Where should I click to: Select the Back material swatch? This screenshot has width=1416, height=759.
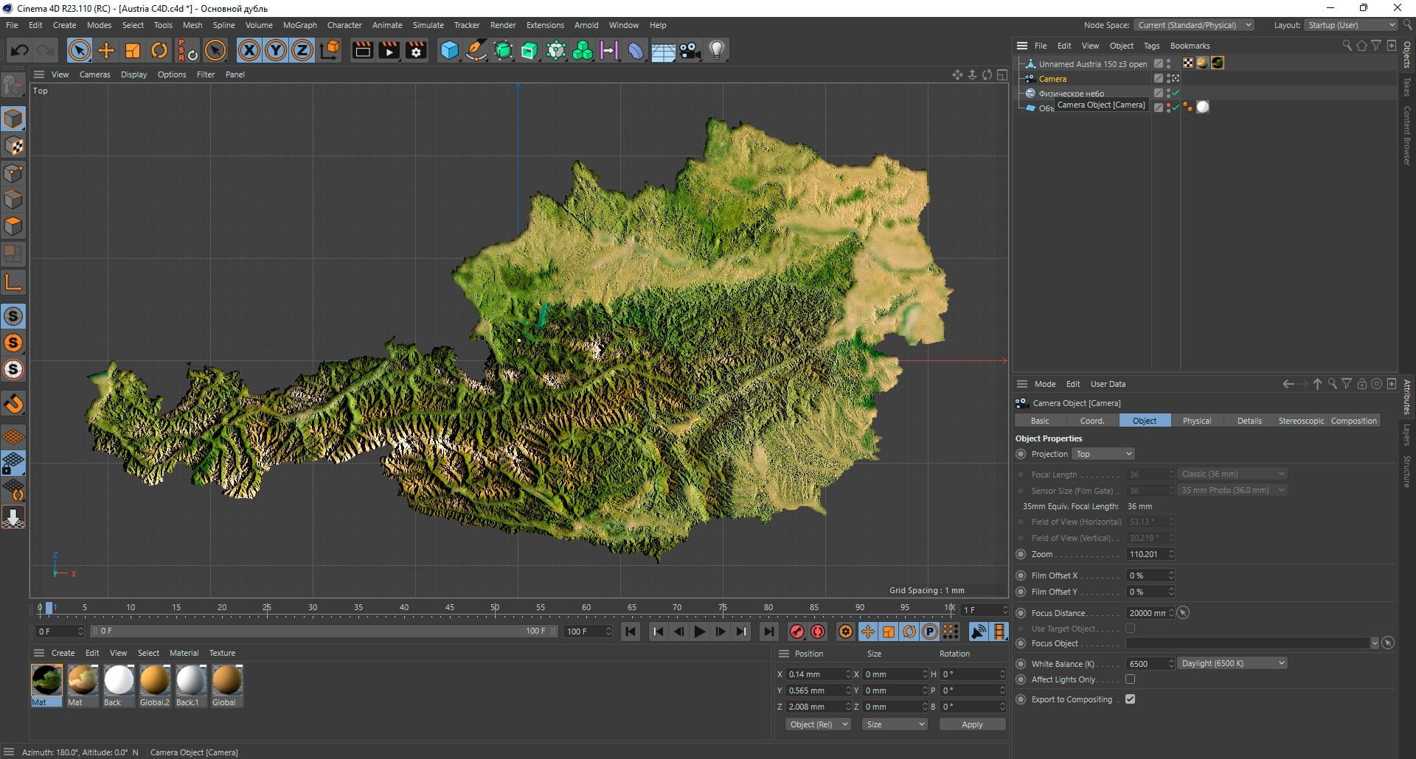click(118, 685)
